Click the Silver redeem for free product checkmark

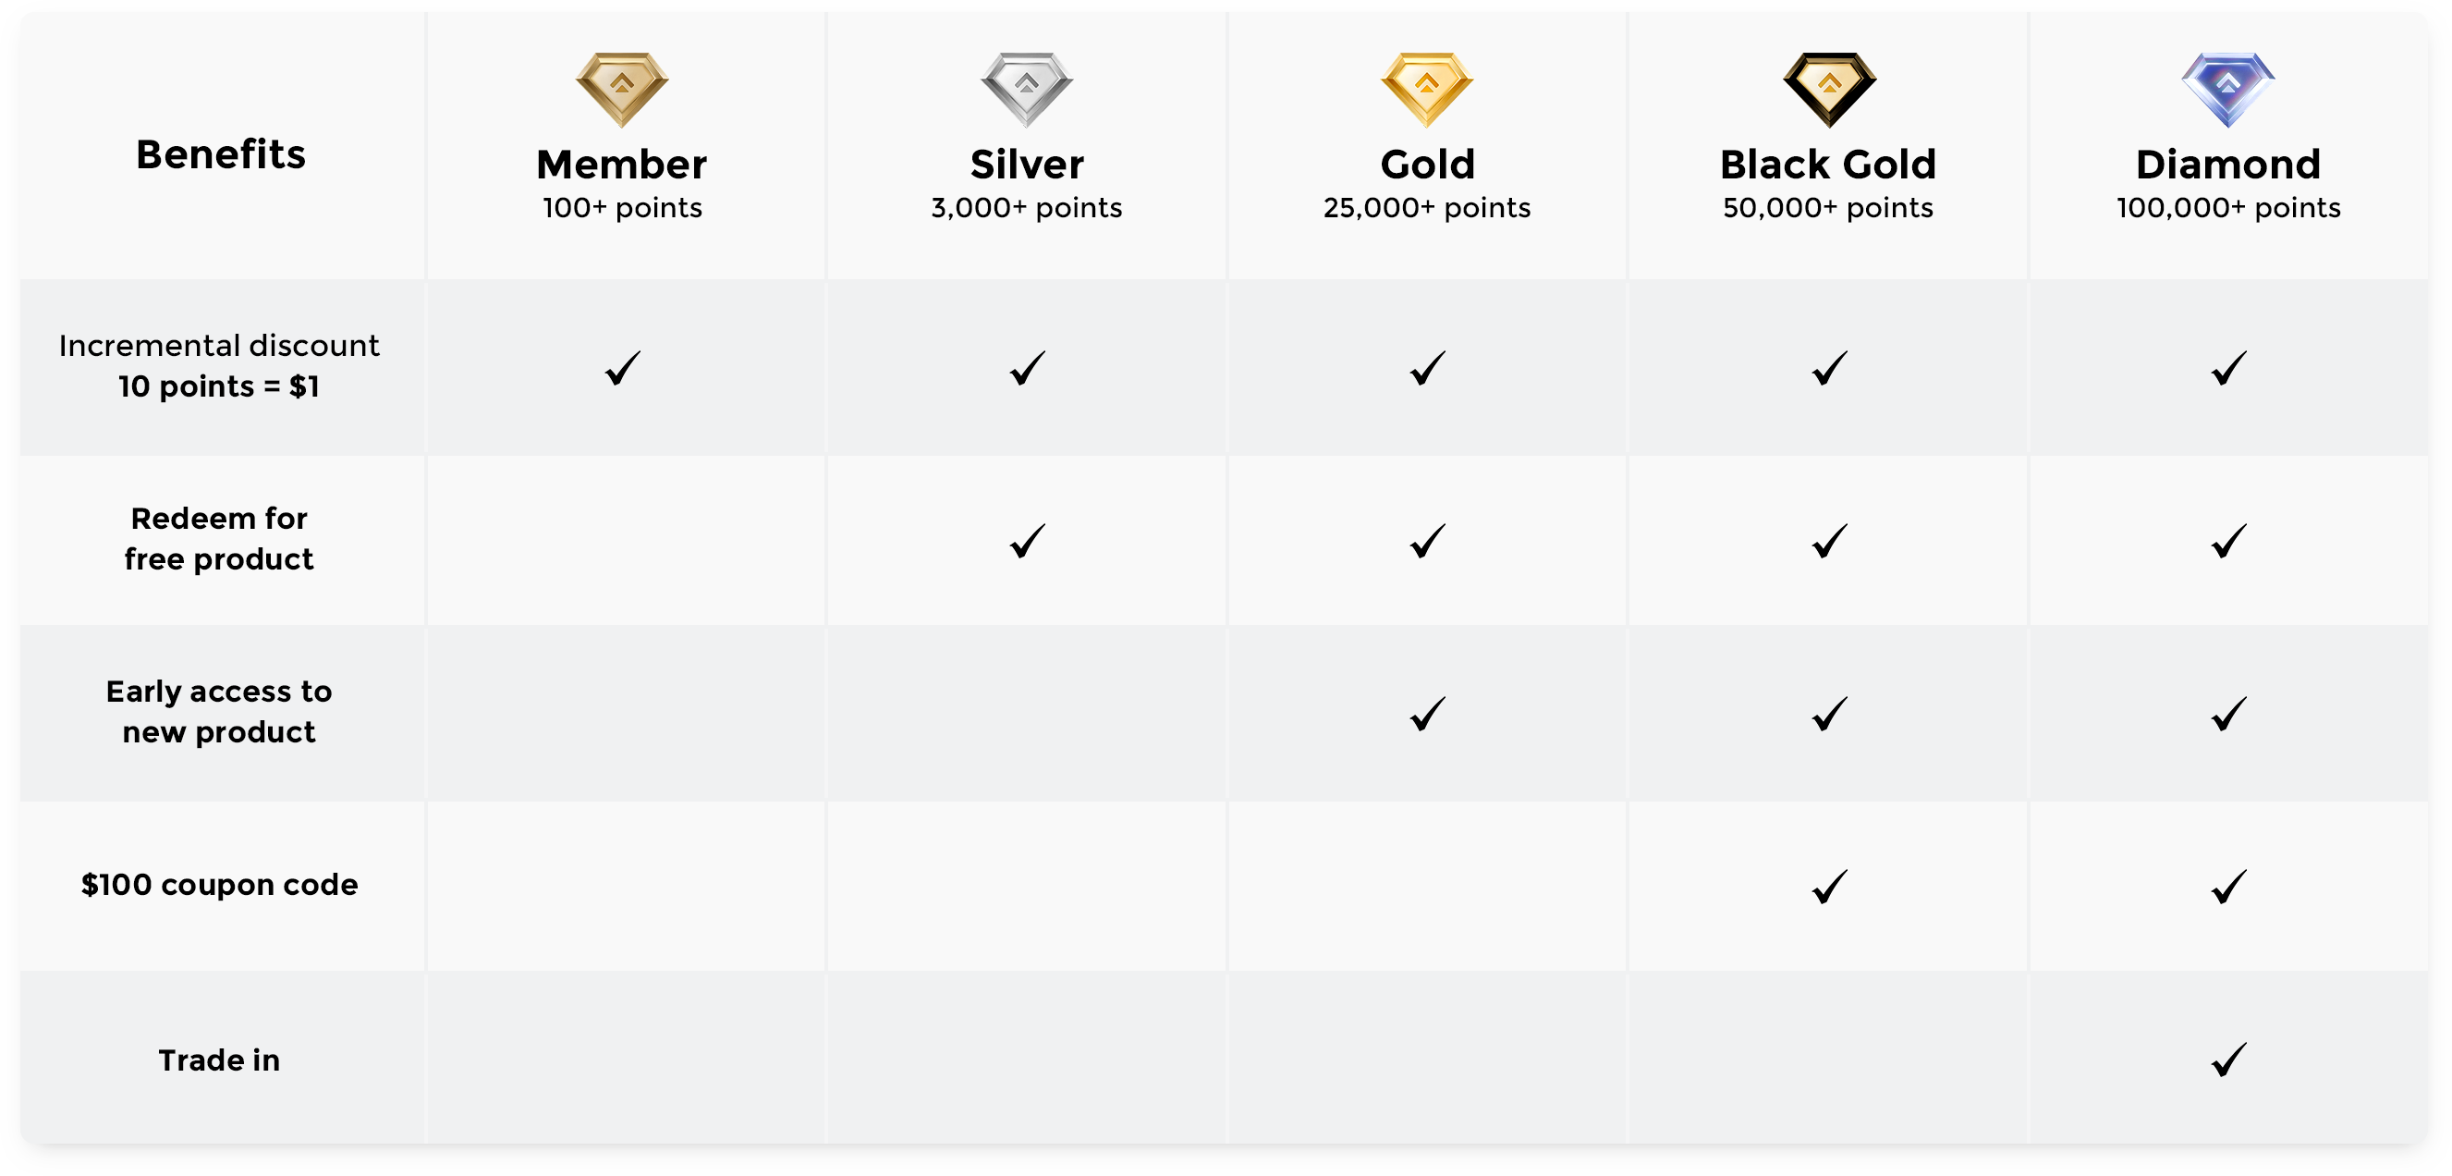pos(1027,541)
